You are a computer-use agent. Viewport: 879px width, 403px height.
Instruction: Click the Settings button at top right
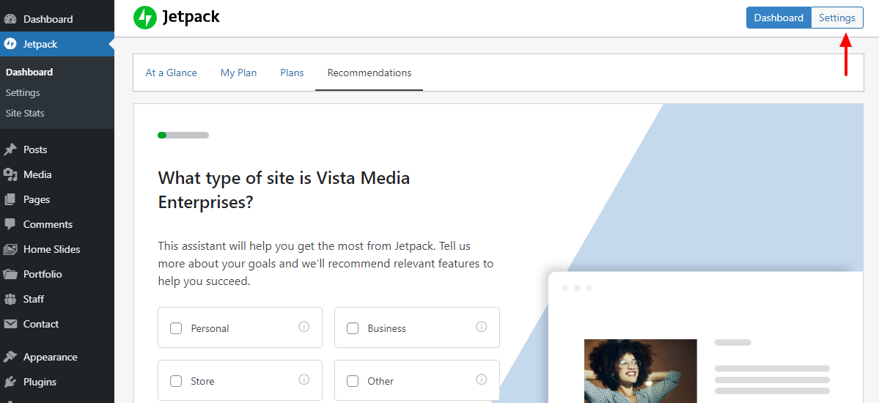pos(837,18)
